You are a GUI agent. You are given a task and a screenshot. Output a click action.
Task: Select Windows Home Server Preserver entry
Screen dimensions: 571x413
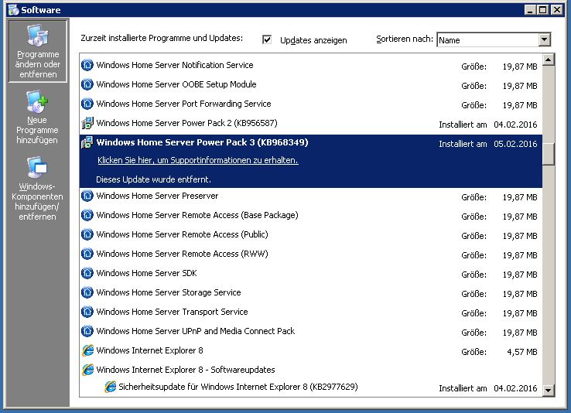coord(310,196)
